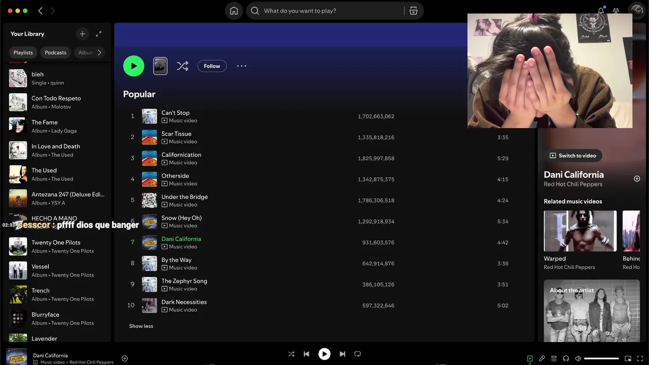Enable artist shuffle next to Follow
This screenshot has height=365, width=649.
pos(183,66)
